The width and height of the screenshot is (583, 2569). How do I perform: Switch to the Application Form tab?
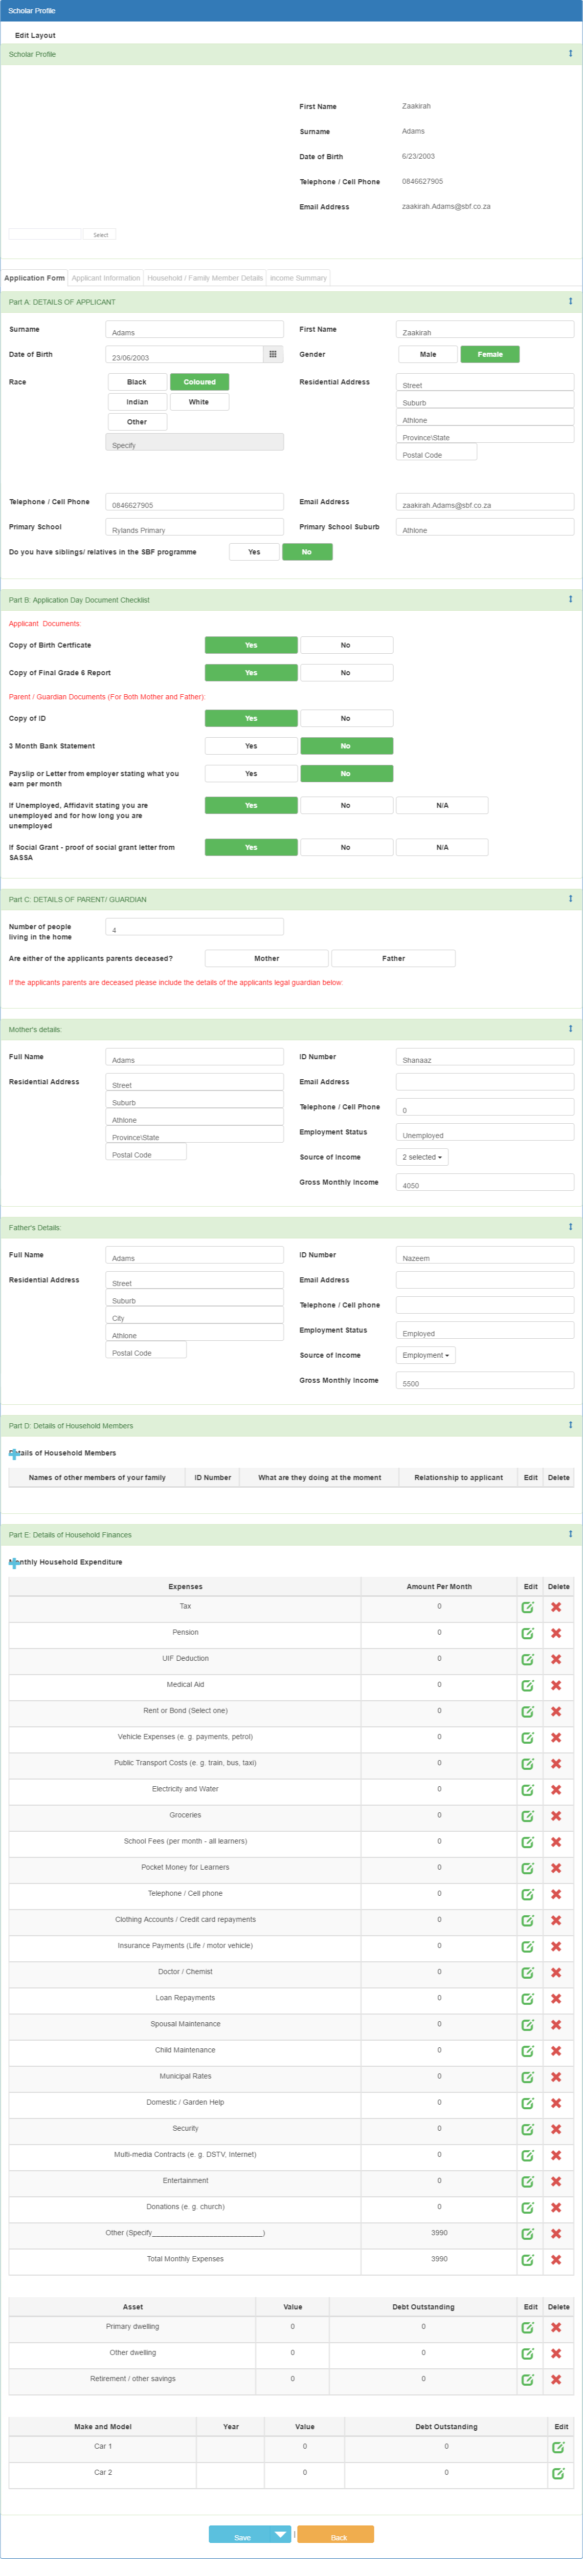(x=34, y=277)
